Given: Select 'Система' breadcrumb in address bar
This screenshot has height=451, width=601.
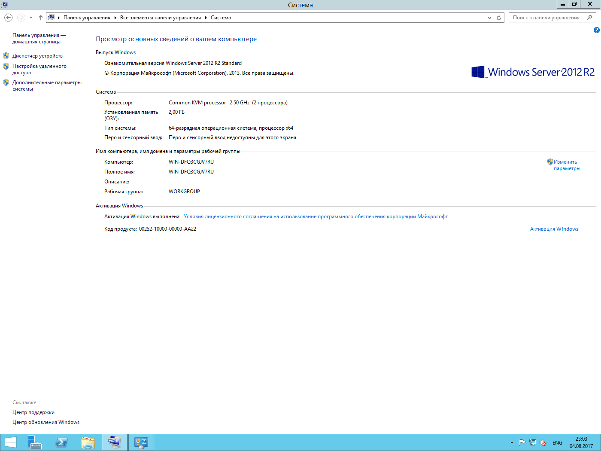Looking at the screenshot, I should click(221, 18).
